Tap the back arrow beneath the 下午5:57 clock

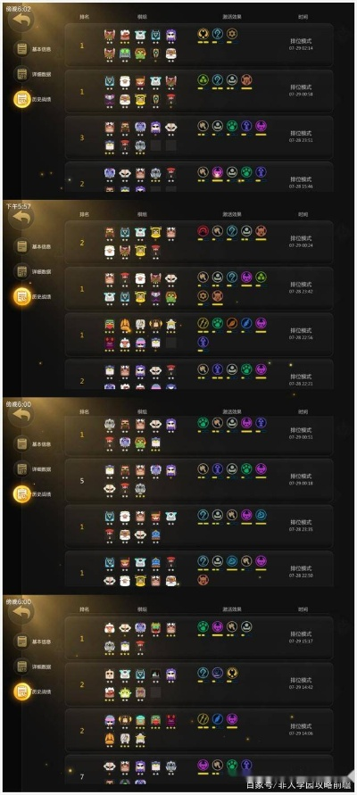(21, 219)
